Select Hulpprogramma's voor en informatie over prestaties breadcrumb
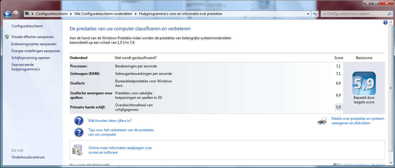395x168 pixels. 181,14
